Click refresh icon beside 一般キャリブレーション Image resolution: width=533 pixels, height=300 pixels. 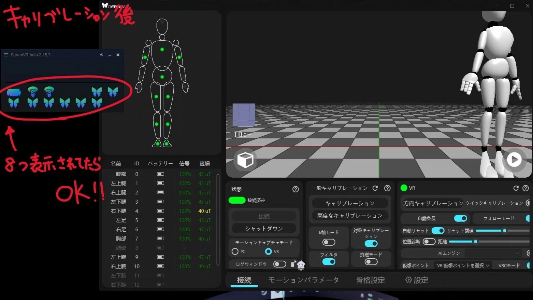pos(375,188)
